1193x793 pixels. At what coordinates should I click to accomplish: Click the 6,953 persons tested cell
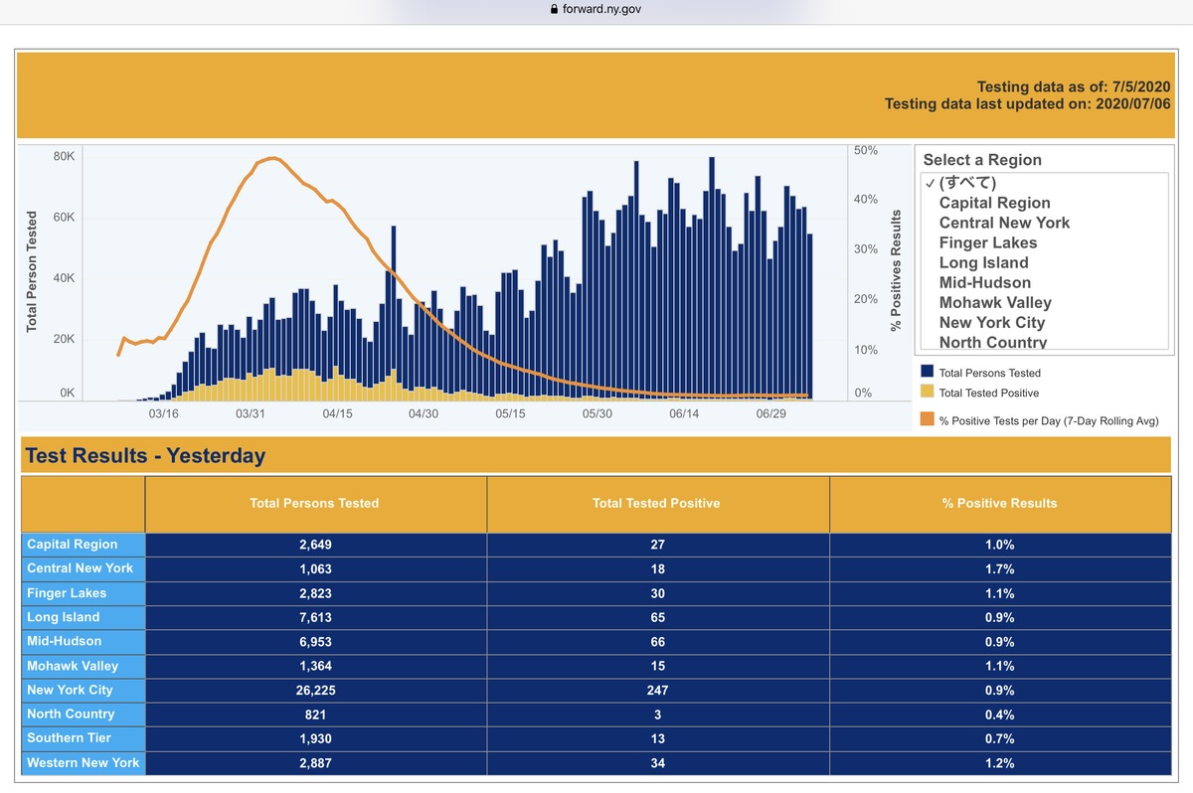point(315,641)
